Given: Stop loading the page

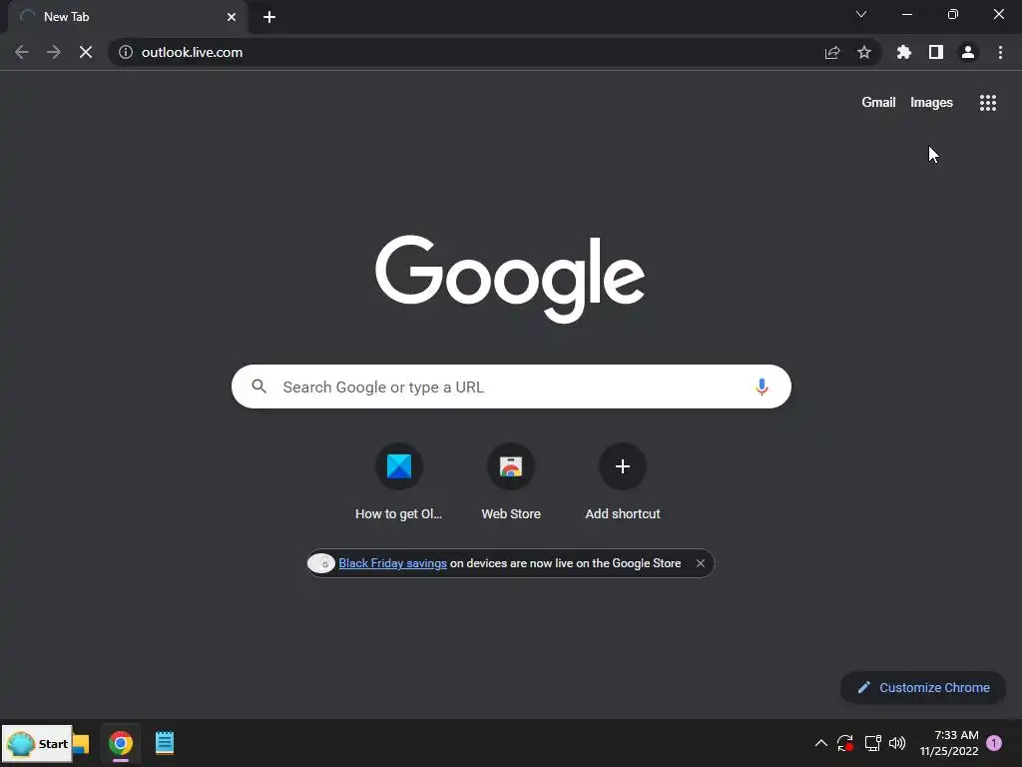Looking at the screenshot, I should pos(86,52).
